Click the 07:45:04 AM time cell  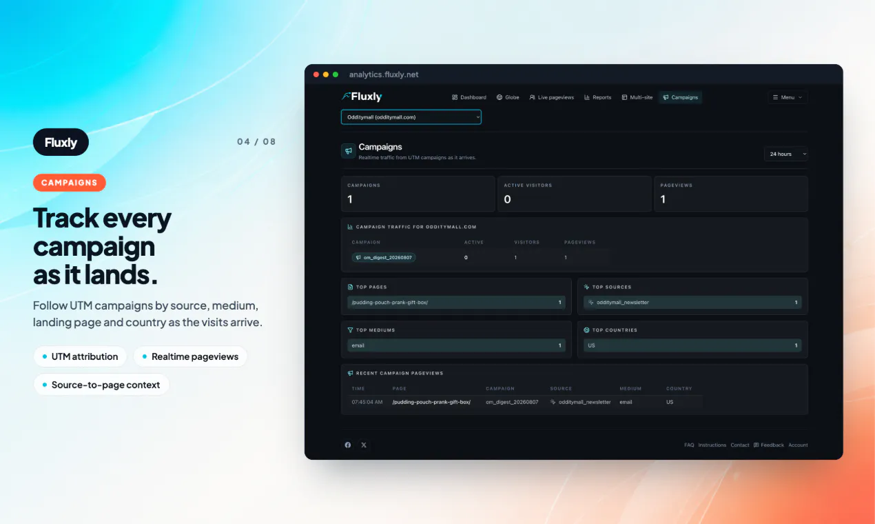(x=367, y=402)
